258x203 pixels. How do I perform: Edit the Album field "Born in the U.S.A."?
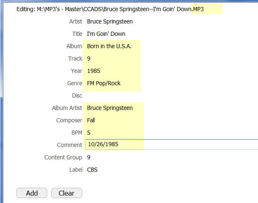[x=109, y=46]
